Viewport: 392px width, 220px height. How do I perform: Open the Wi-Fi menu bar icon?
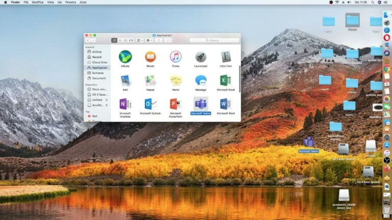pyautogui.click(x=337, y=2)
